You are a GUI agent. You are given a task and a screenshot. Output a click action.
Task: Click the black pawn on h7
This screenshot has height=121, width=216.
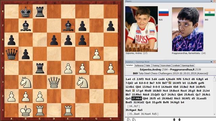(111, 26)
